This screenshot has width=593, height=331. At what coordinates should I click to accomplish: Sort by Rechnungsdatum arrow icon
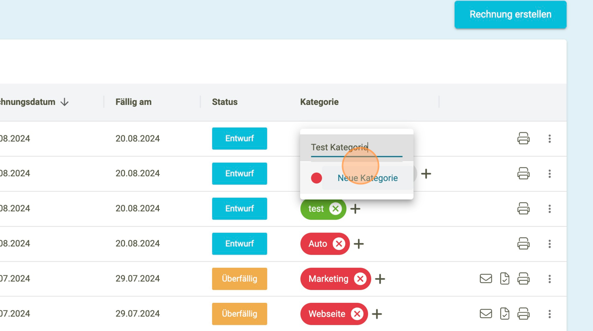[x=65, y=102]
